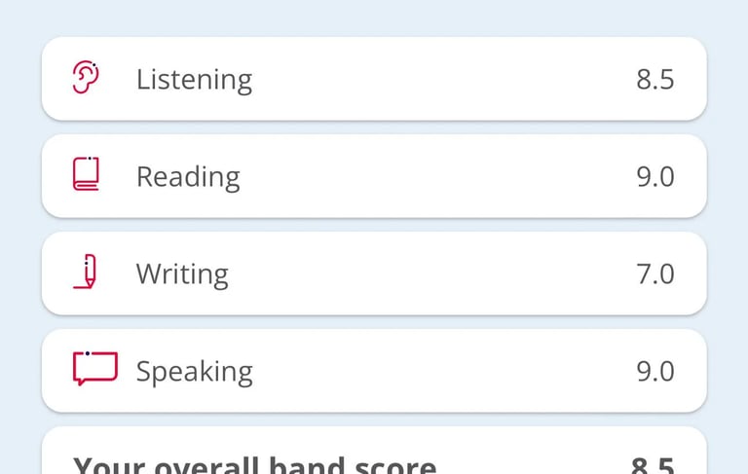
Task: Click the blue background above Listening card
Action: pos(374,18)
